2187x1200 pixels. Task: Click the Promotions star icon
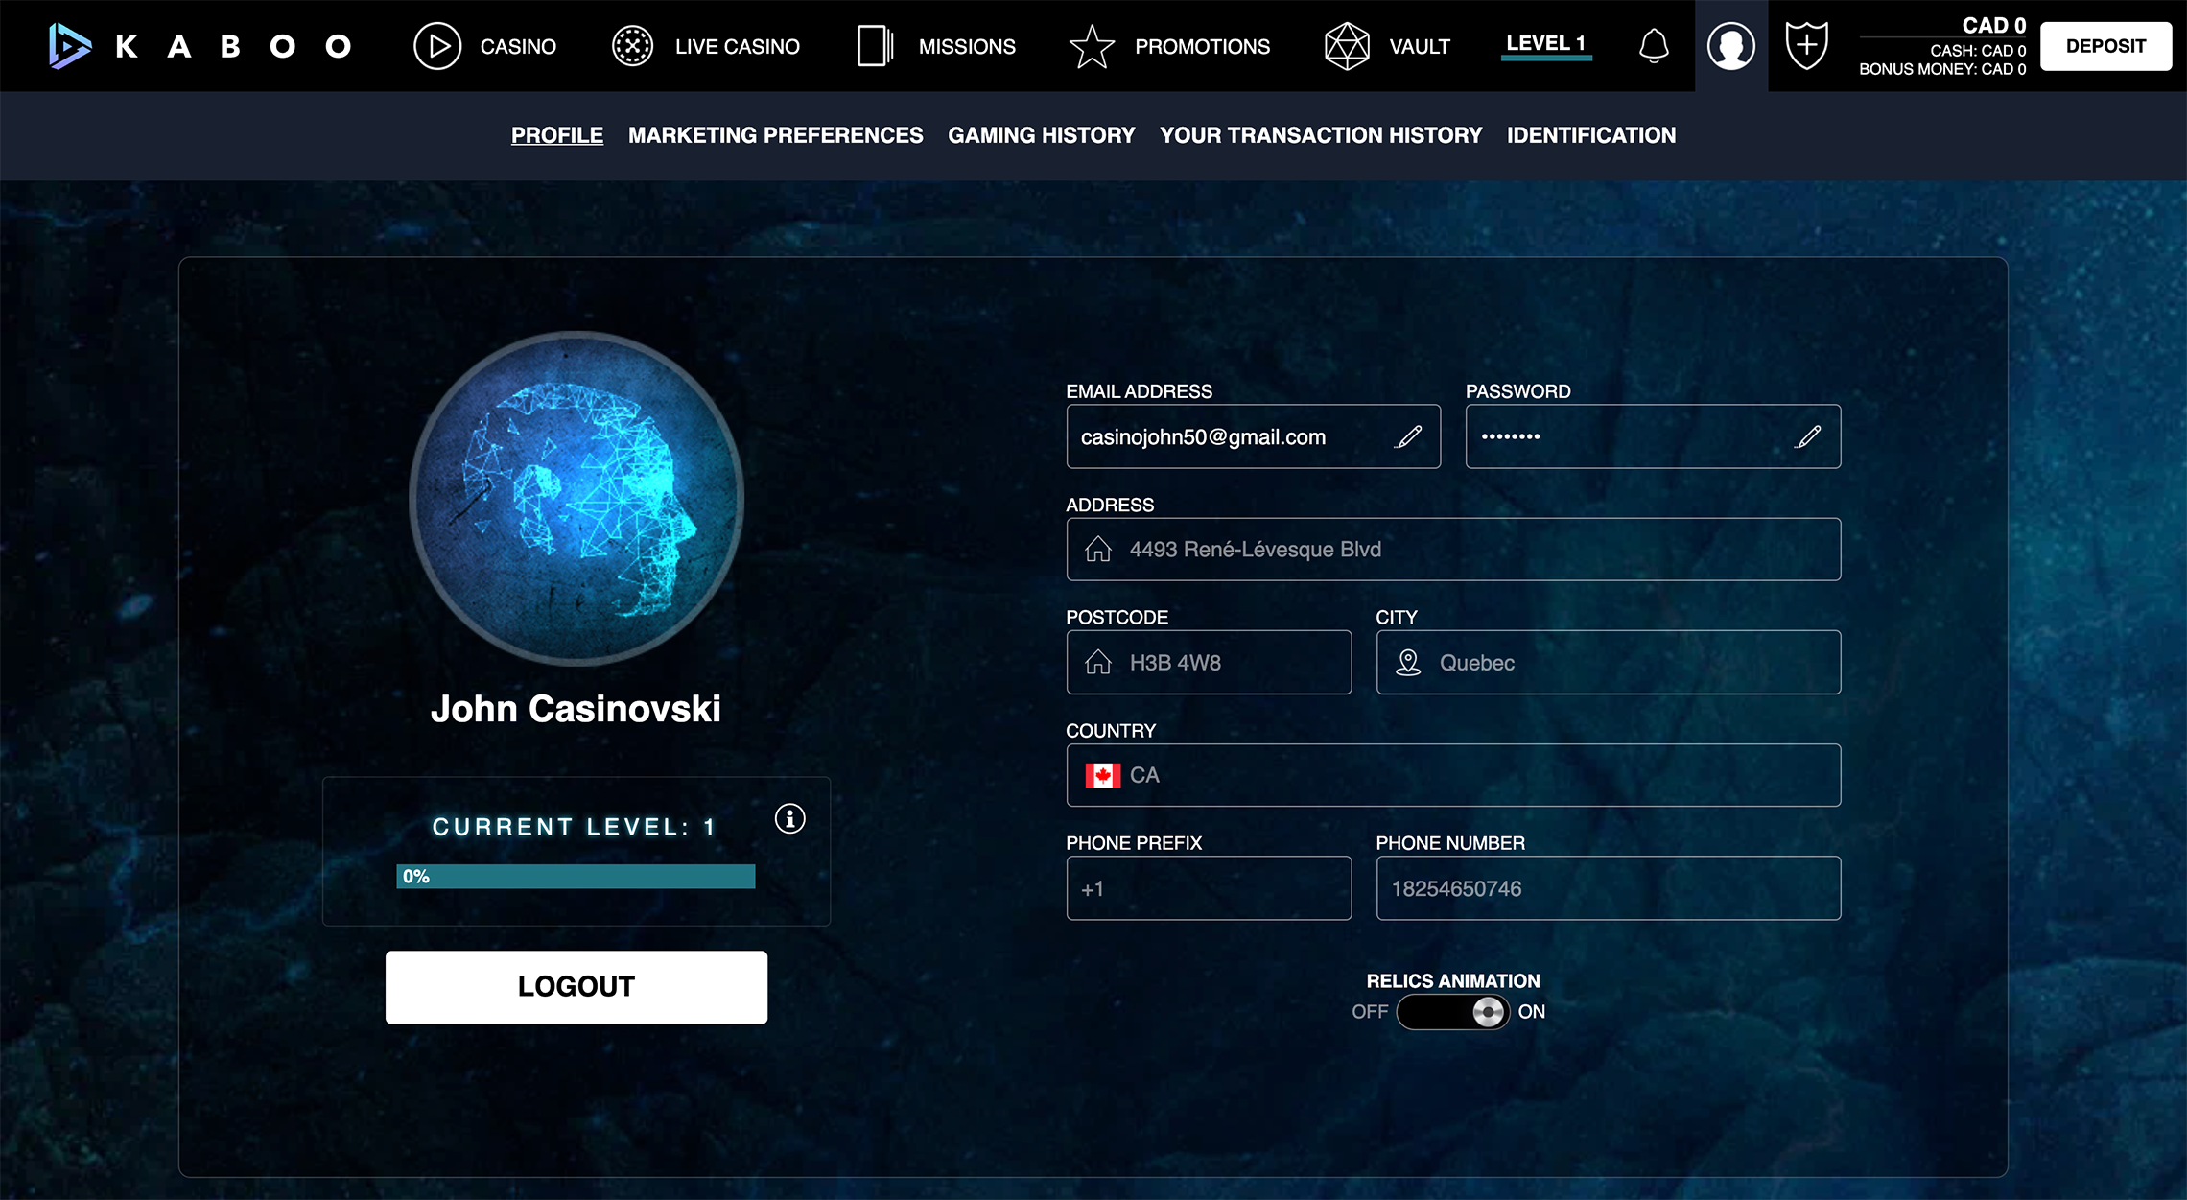1092,46
